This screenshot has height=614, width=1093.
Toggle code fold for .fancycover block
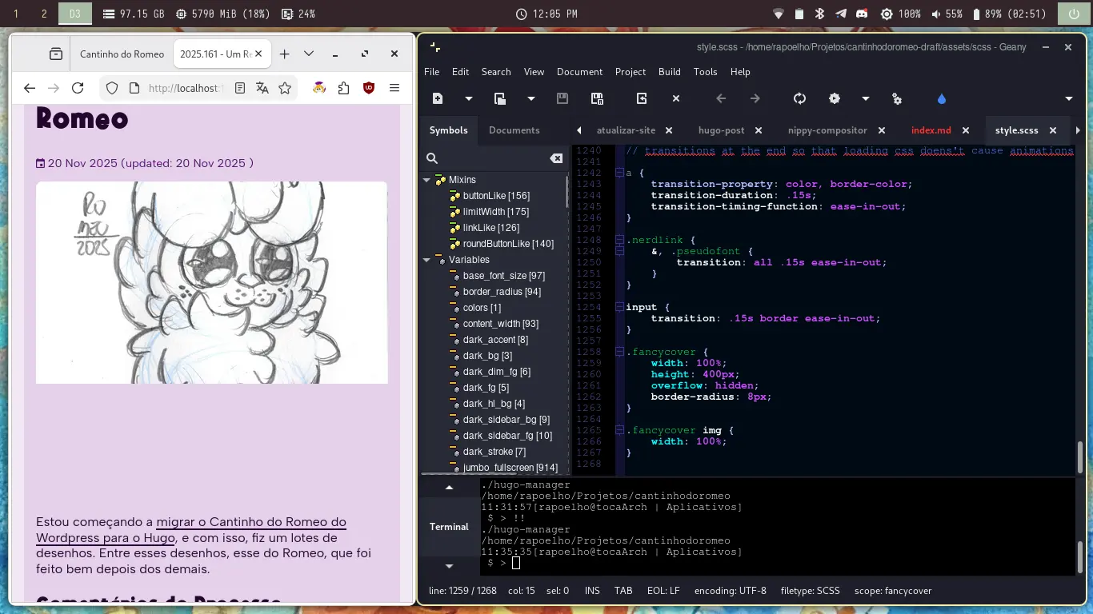click(x=619, y=352)
